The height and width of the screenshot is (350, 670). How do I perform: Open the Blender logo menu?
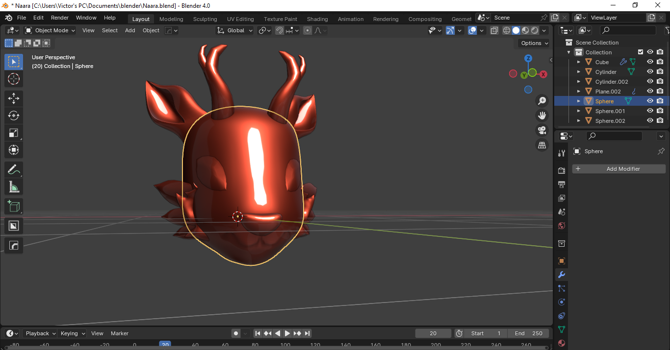click(8, 18)
